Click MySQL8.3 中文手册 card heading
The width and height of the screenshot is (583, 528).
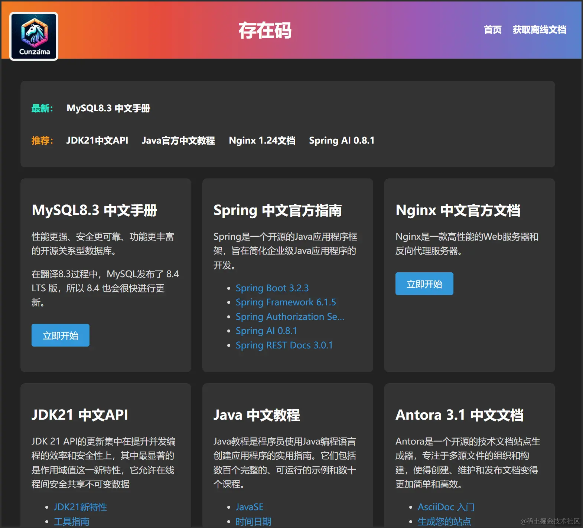[94, 210]
